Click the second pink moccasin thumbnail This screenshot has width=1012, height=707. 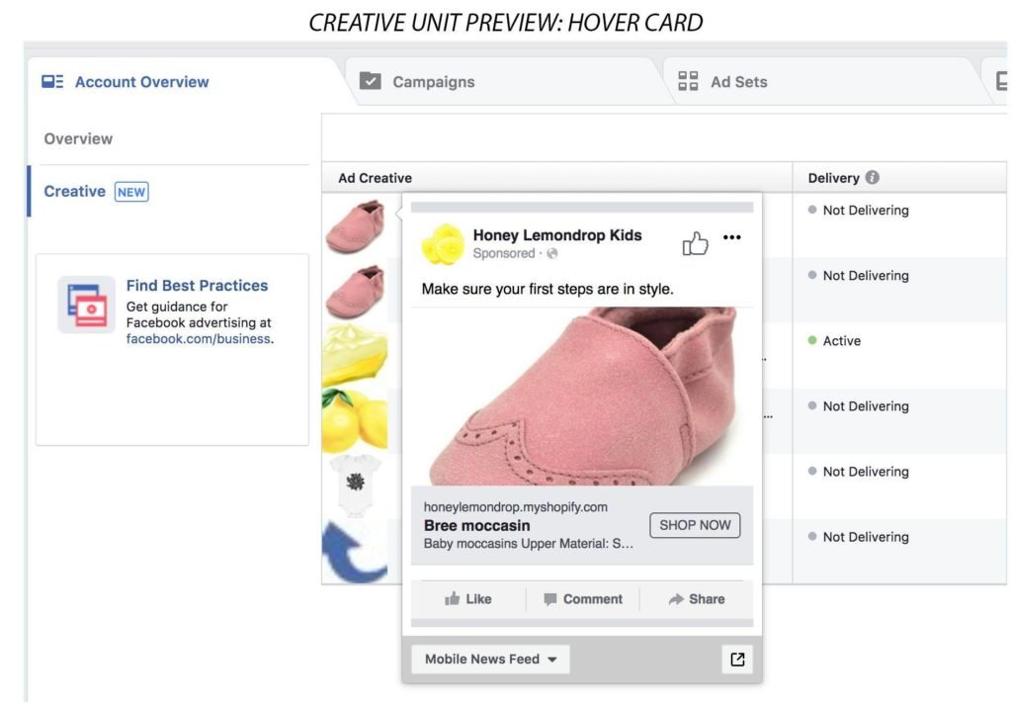coord(356,291)
